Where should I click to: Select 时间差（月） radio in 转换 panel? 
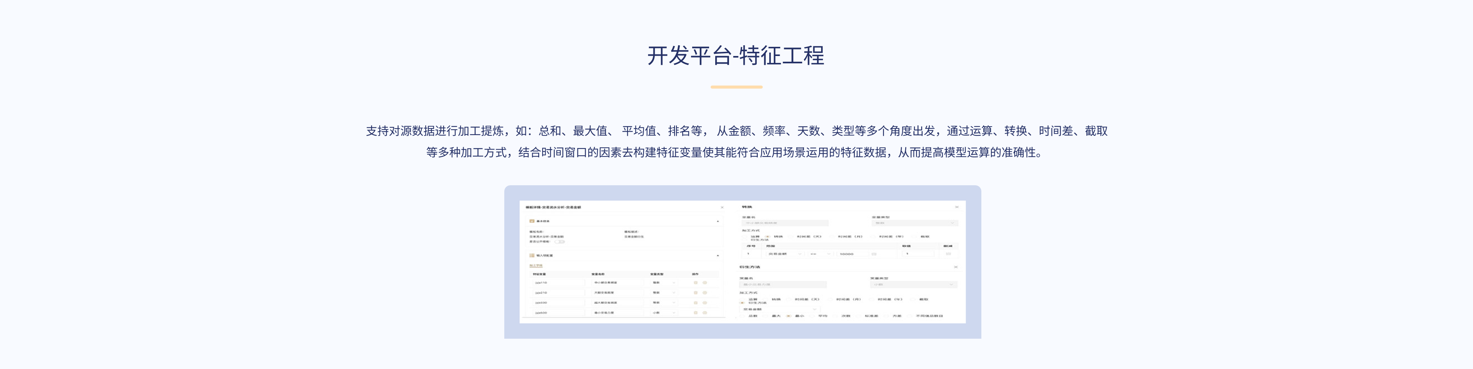pyautogui.click(x=833, y=236)
